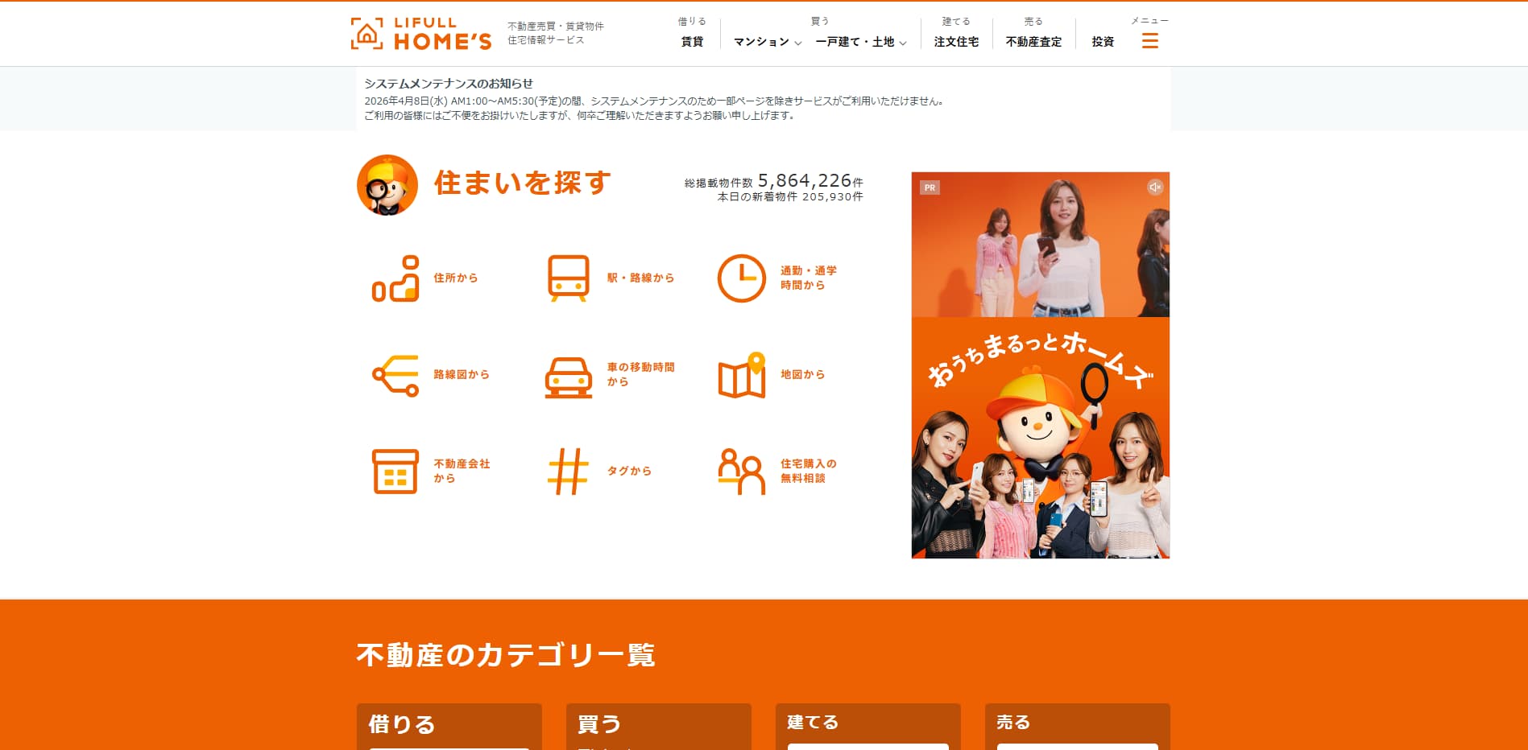Select the 住所から address search icon
This screenshot has height=750, width=1528.
(396, 277)
